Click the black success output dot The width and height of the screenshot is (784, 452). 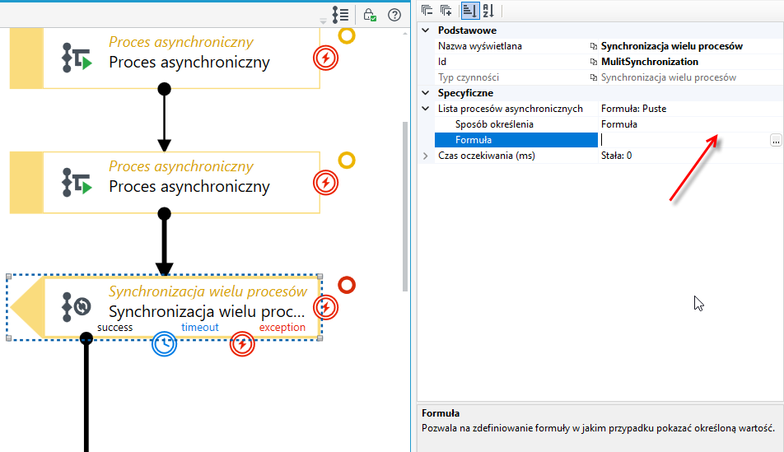[x=86, y=339]
